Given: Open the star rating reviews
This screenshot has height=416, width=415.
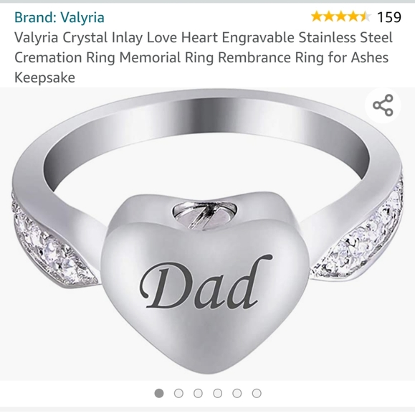Looking at the screenshot, I should (341, 16).
